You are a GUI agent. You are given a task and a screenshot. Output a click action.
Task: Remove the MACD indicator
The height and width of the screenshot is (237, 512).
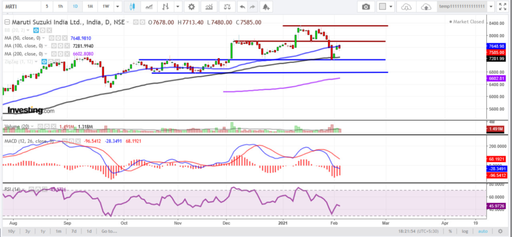coord(77,141)
